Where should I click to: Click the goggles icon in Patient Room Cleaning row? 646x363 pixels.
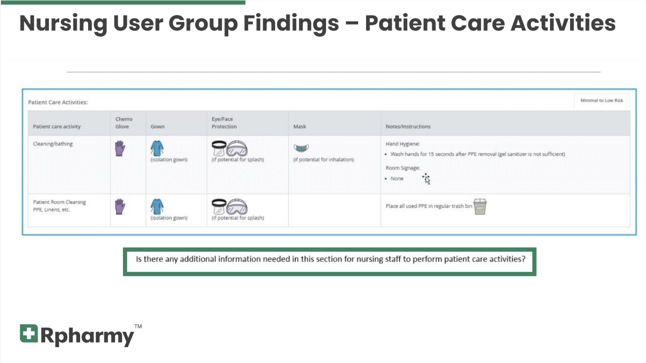[x=237, y=207]
